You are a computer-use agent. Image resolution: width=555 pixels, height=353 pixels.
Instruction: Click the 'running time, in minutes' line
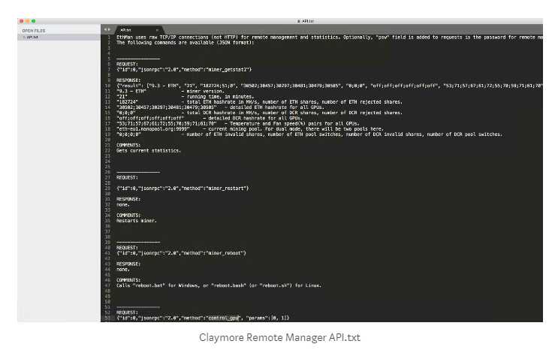coord(185,97)
